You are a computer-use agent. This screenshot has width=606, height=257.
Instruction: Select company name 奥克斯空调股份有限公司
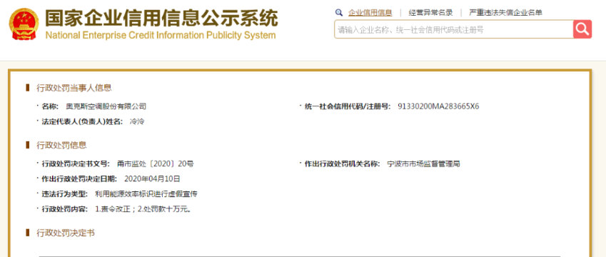tap(106, 106)
